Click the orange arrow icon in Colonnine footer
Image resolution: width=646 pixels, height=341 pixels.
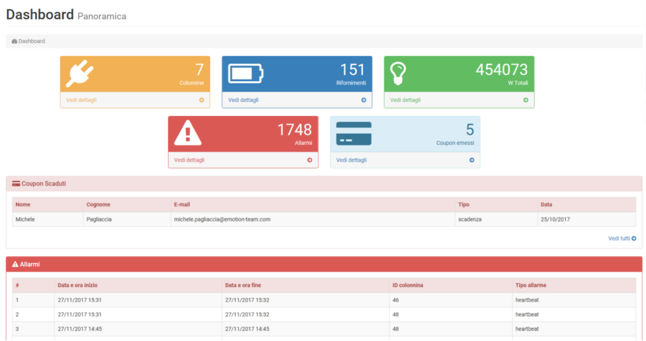tap(201, 100)
